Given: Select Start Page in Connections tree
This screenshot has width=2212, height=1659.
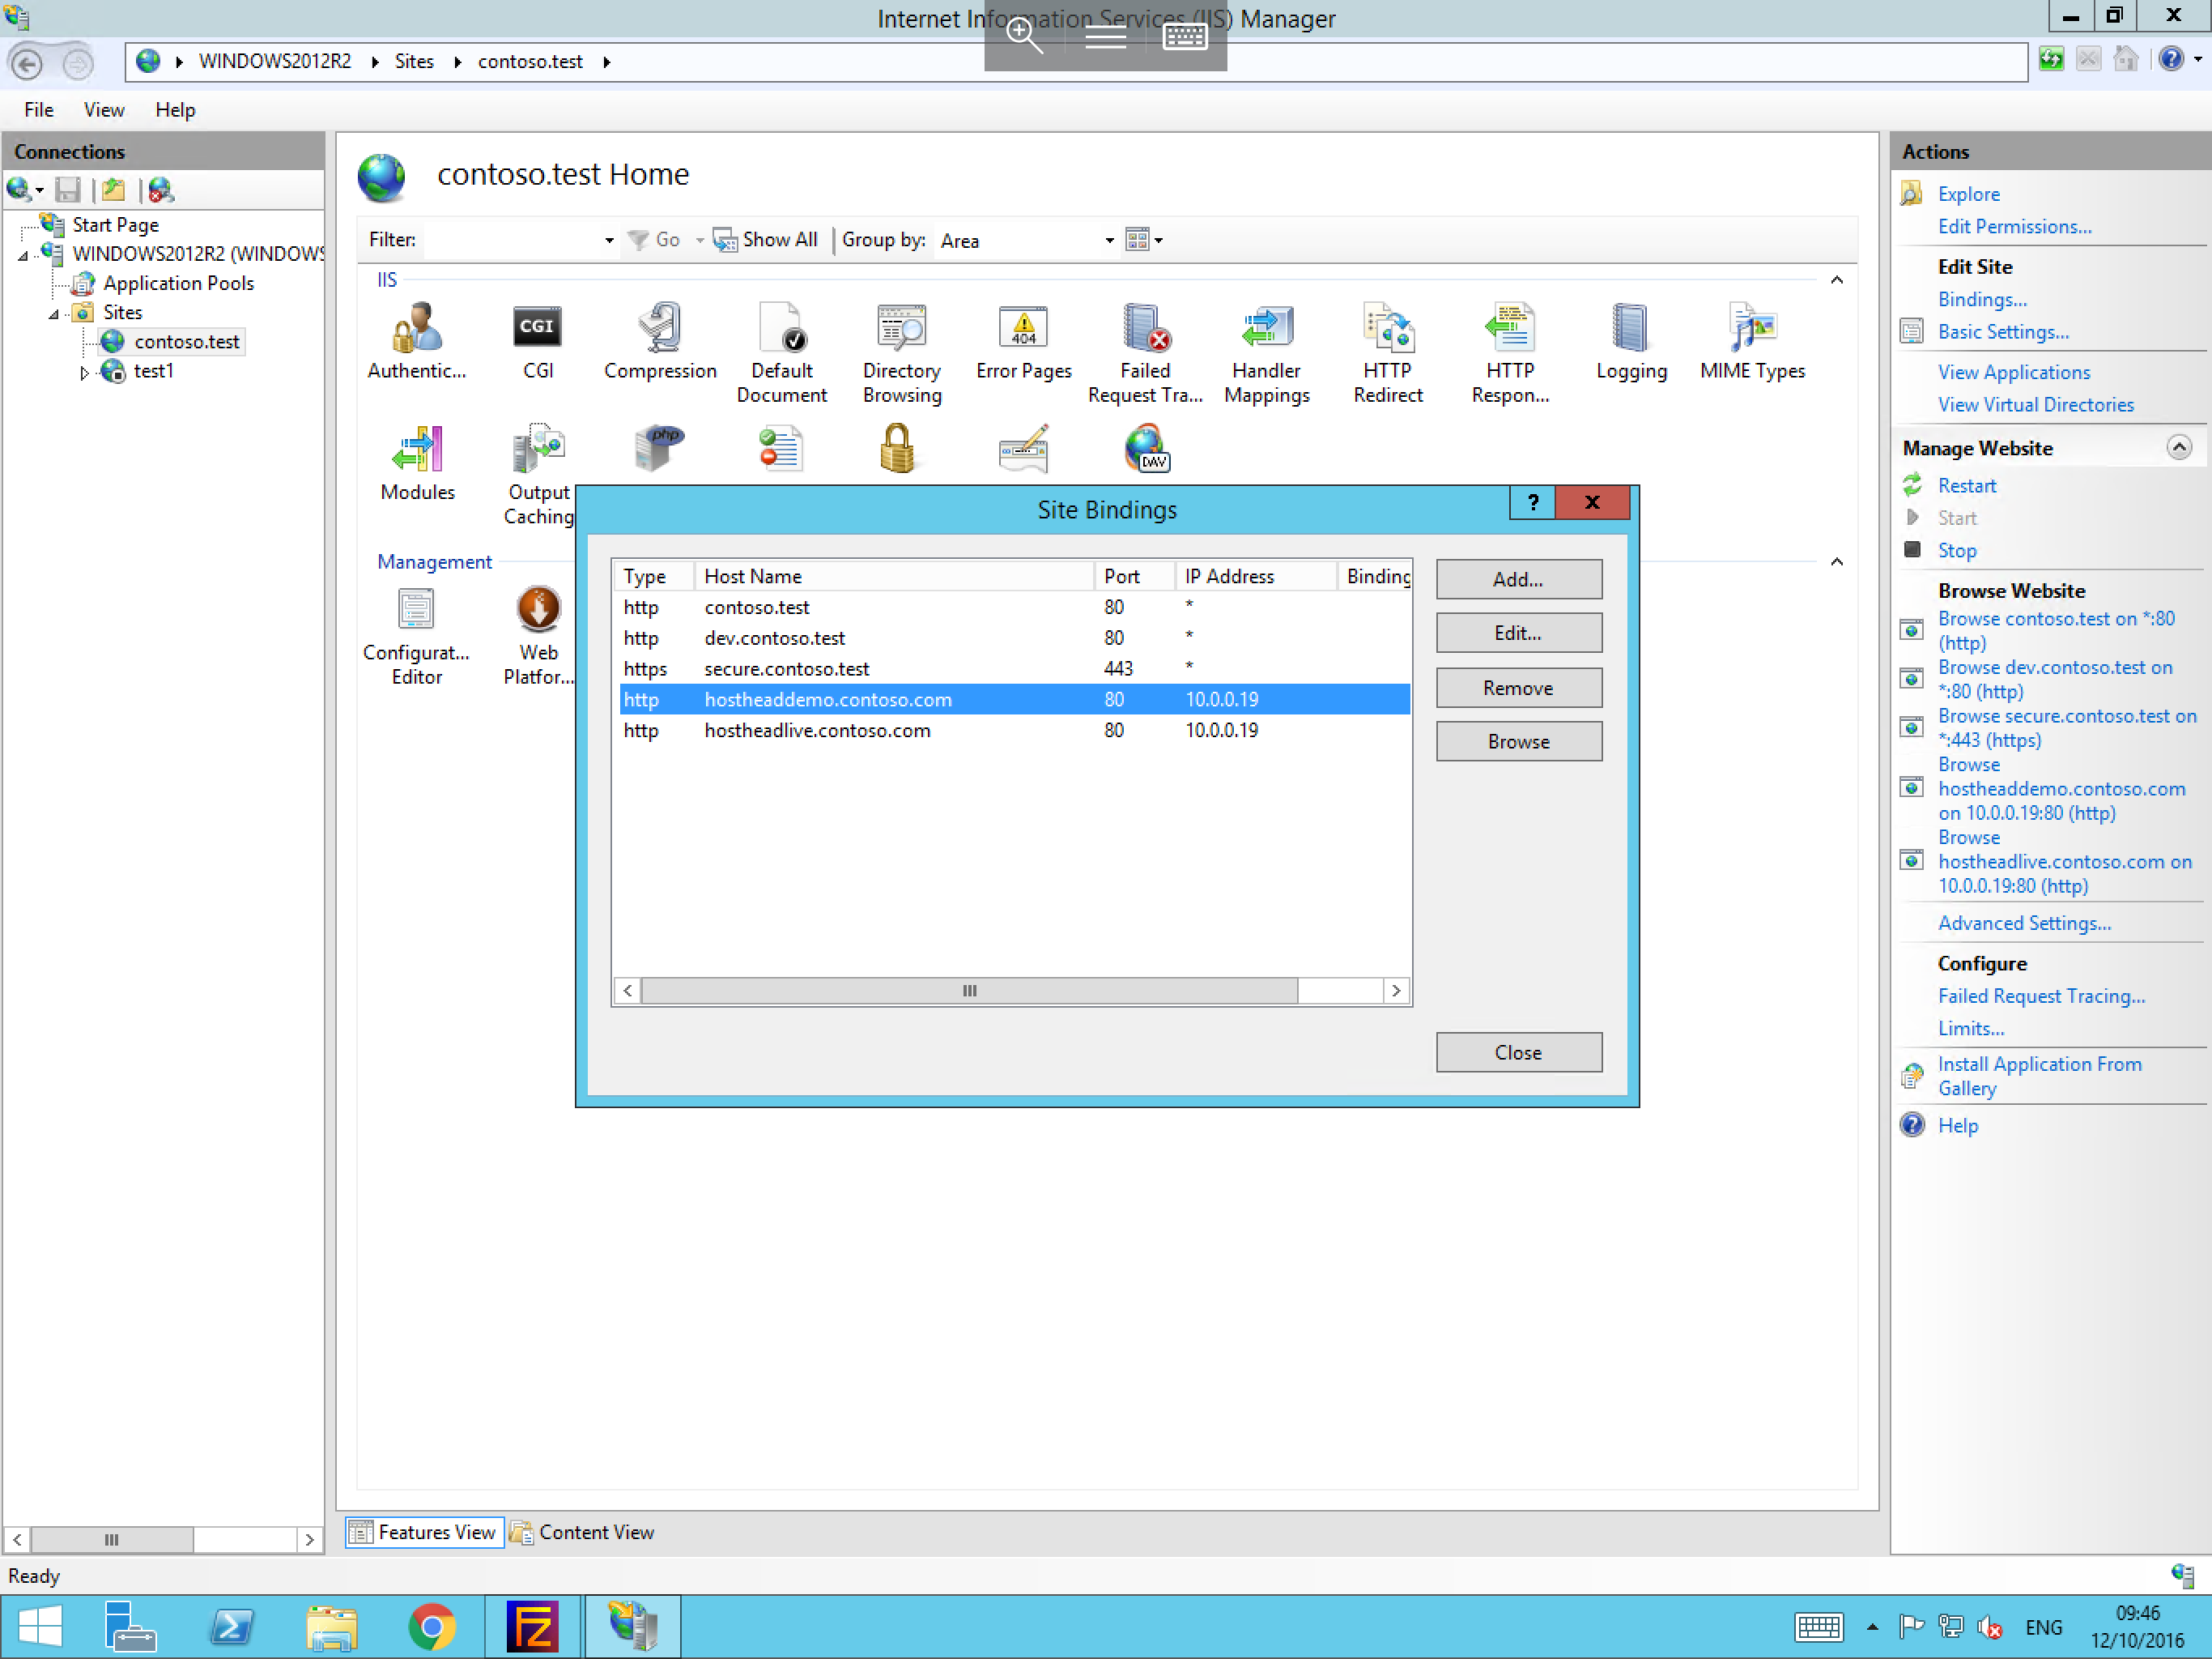Looking at the screenshot, I should pos(115,226).
